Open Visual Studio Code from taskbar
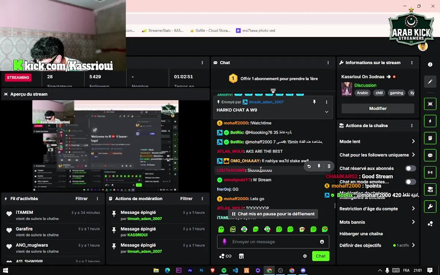Viewport: 440px width, 275px height. point(235,270)
